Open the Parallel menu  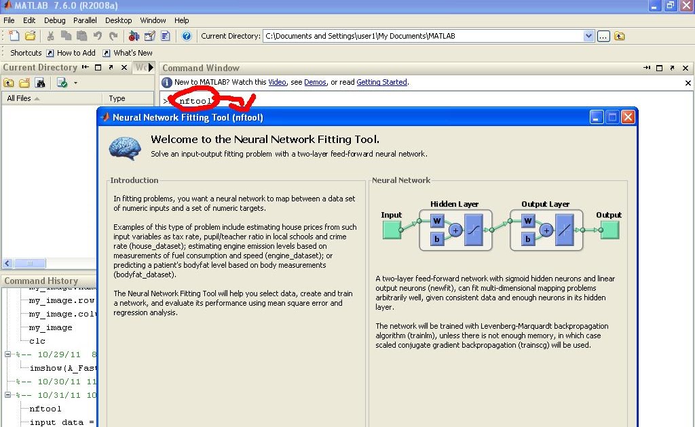85,20
